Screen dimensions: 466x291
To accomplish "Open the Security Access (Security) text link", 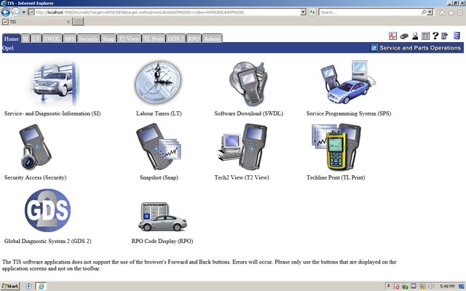I will [36, 178].
